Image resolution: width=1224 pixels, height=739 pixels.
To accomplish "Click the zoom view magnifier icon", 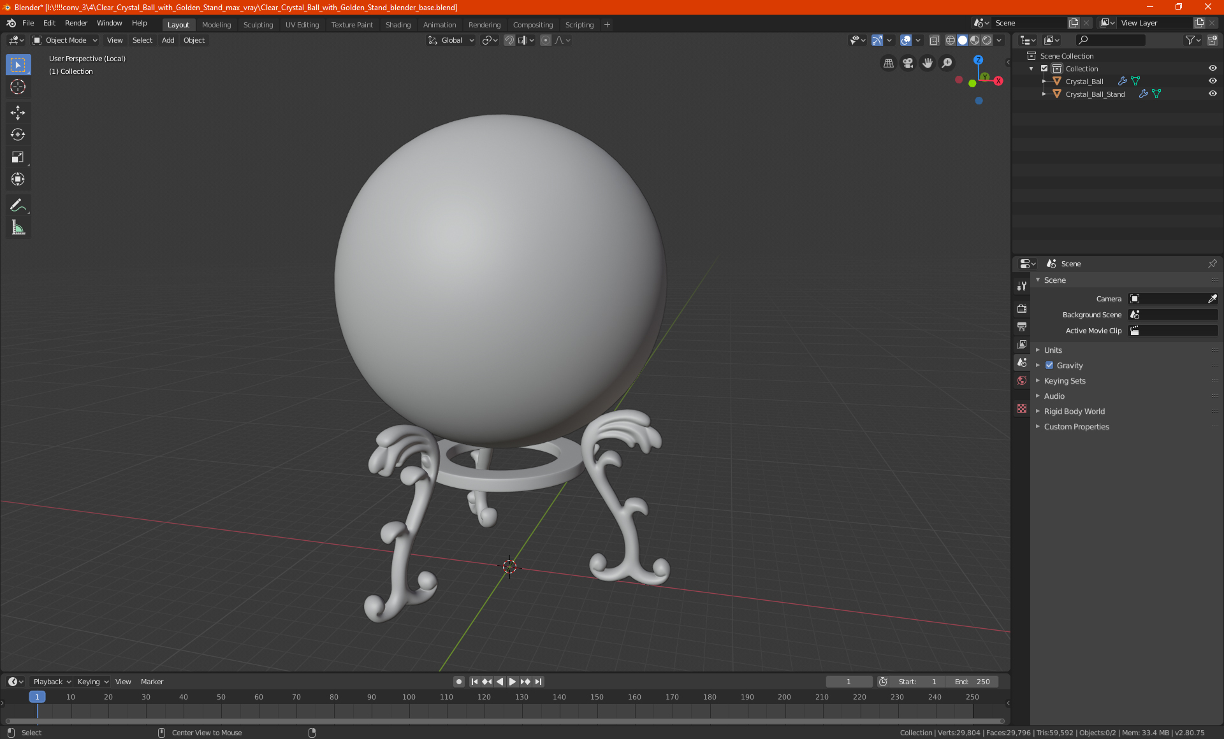I will 947,63.
